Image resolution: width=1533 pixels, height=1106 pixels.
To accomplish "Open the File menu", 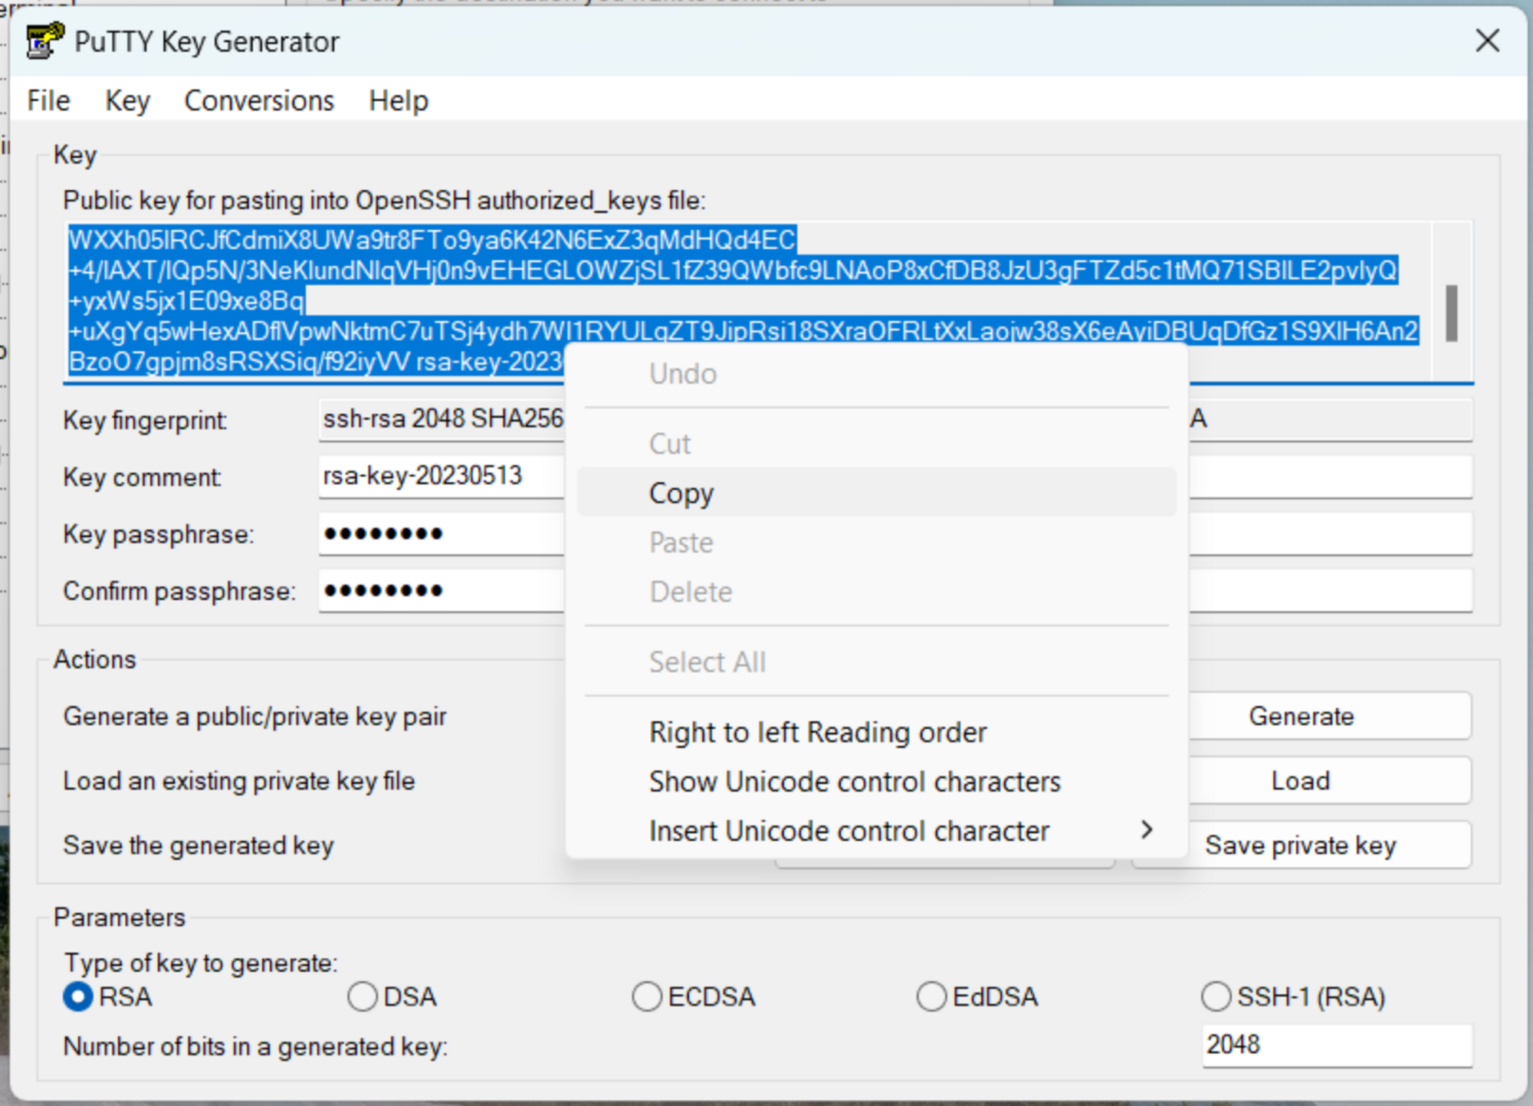I will [x=48, y=100].
